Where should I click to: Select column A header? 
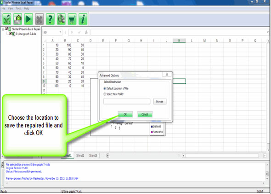coord(52,41)
